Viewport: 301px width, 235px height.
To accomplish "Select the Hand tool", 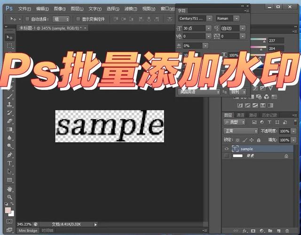I will coord(9,189).
